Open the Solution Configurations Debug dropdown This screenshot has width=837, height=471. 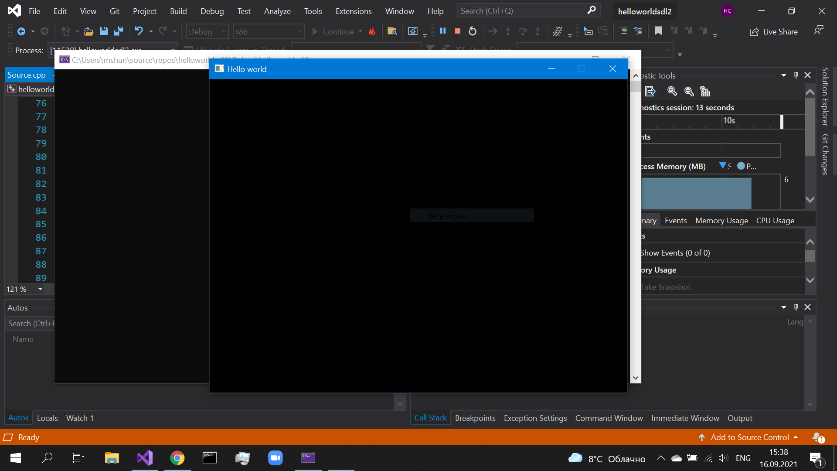coord(207,31)
